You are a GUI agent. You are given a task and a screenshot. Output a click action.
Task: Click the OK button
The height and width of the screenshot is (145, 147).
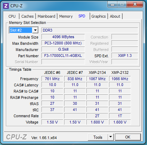click(128, 137)
